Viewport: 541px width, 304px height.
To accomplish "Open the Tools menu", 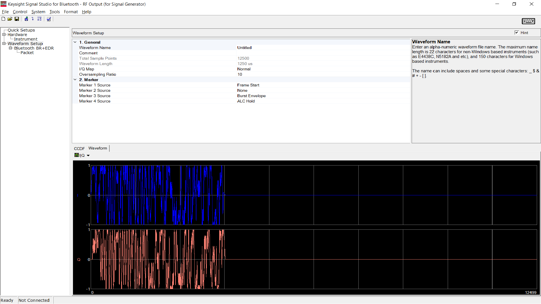I will click(54, 12).
